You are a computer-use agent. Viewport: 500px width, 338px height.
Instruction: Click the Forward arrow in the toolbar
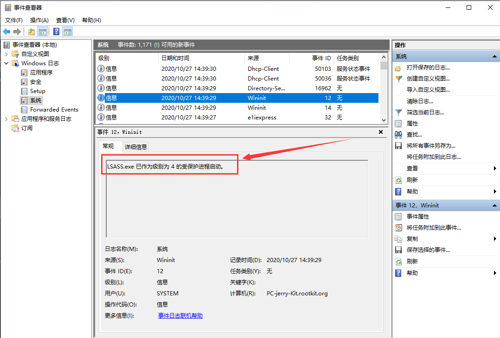[17, 31]
